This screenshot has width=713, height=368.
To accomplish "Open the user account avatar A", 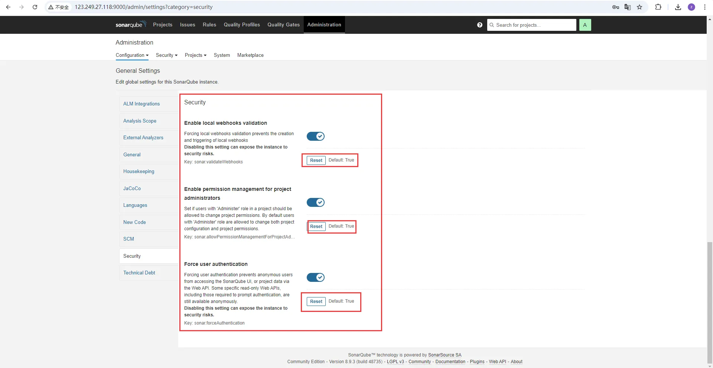I will point(585,25).
